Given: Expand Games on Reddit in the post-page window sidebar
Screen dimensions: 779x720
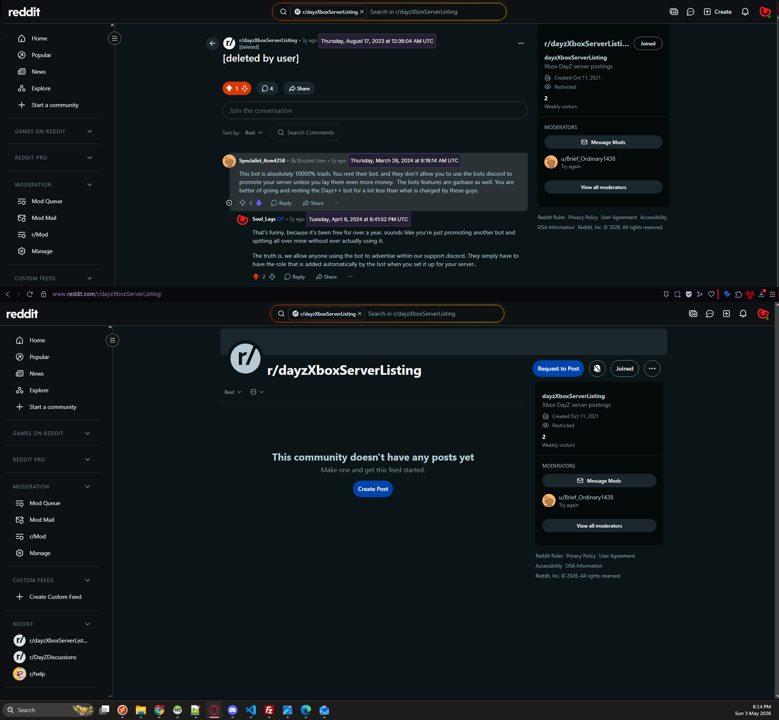Looking at the screenshot, I should coord(54,131).
